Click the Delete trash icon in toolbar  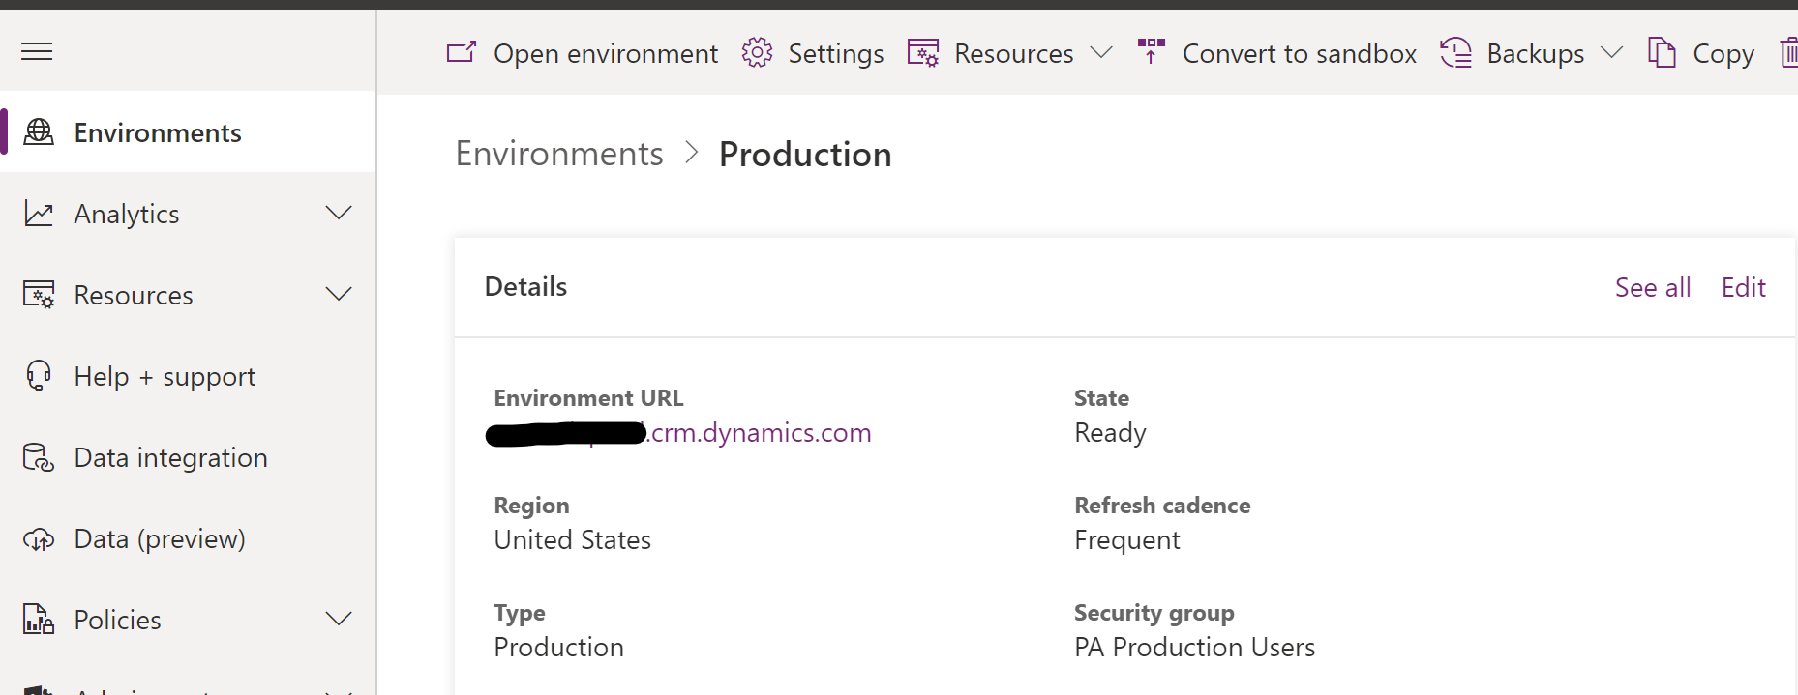click(x=1788, y=52)
